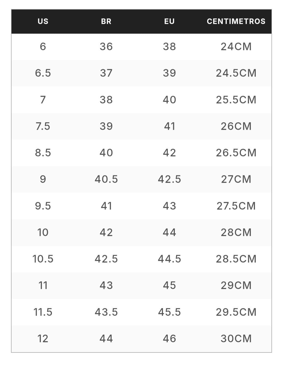The height and width of the screenshot is (365, 283).
Task: Select the 28CM cell
Action: pyautogui.click(x=236, y=232)
